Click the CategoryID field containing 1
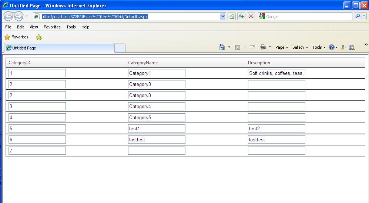The height and width of the screenshot is (203, 369). pos(37,73)
